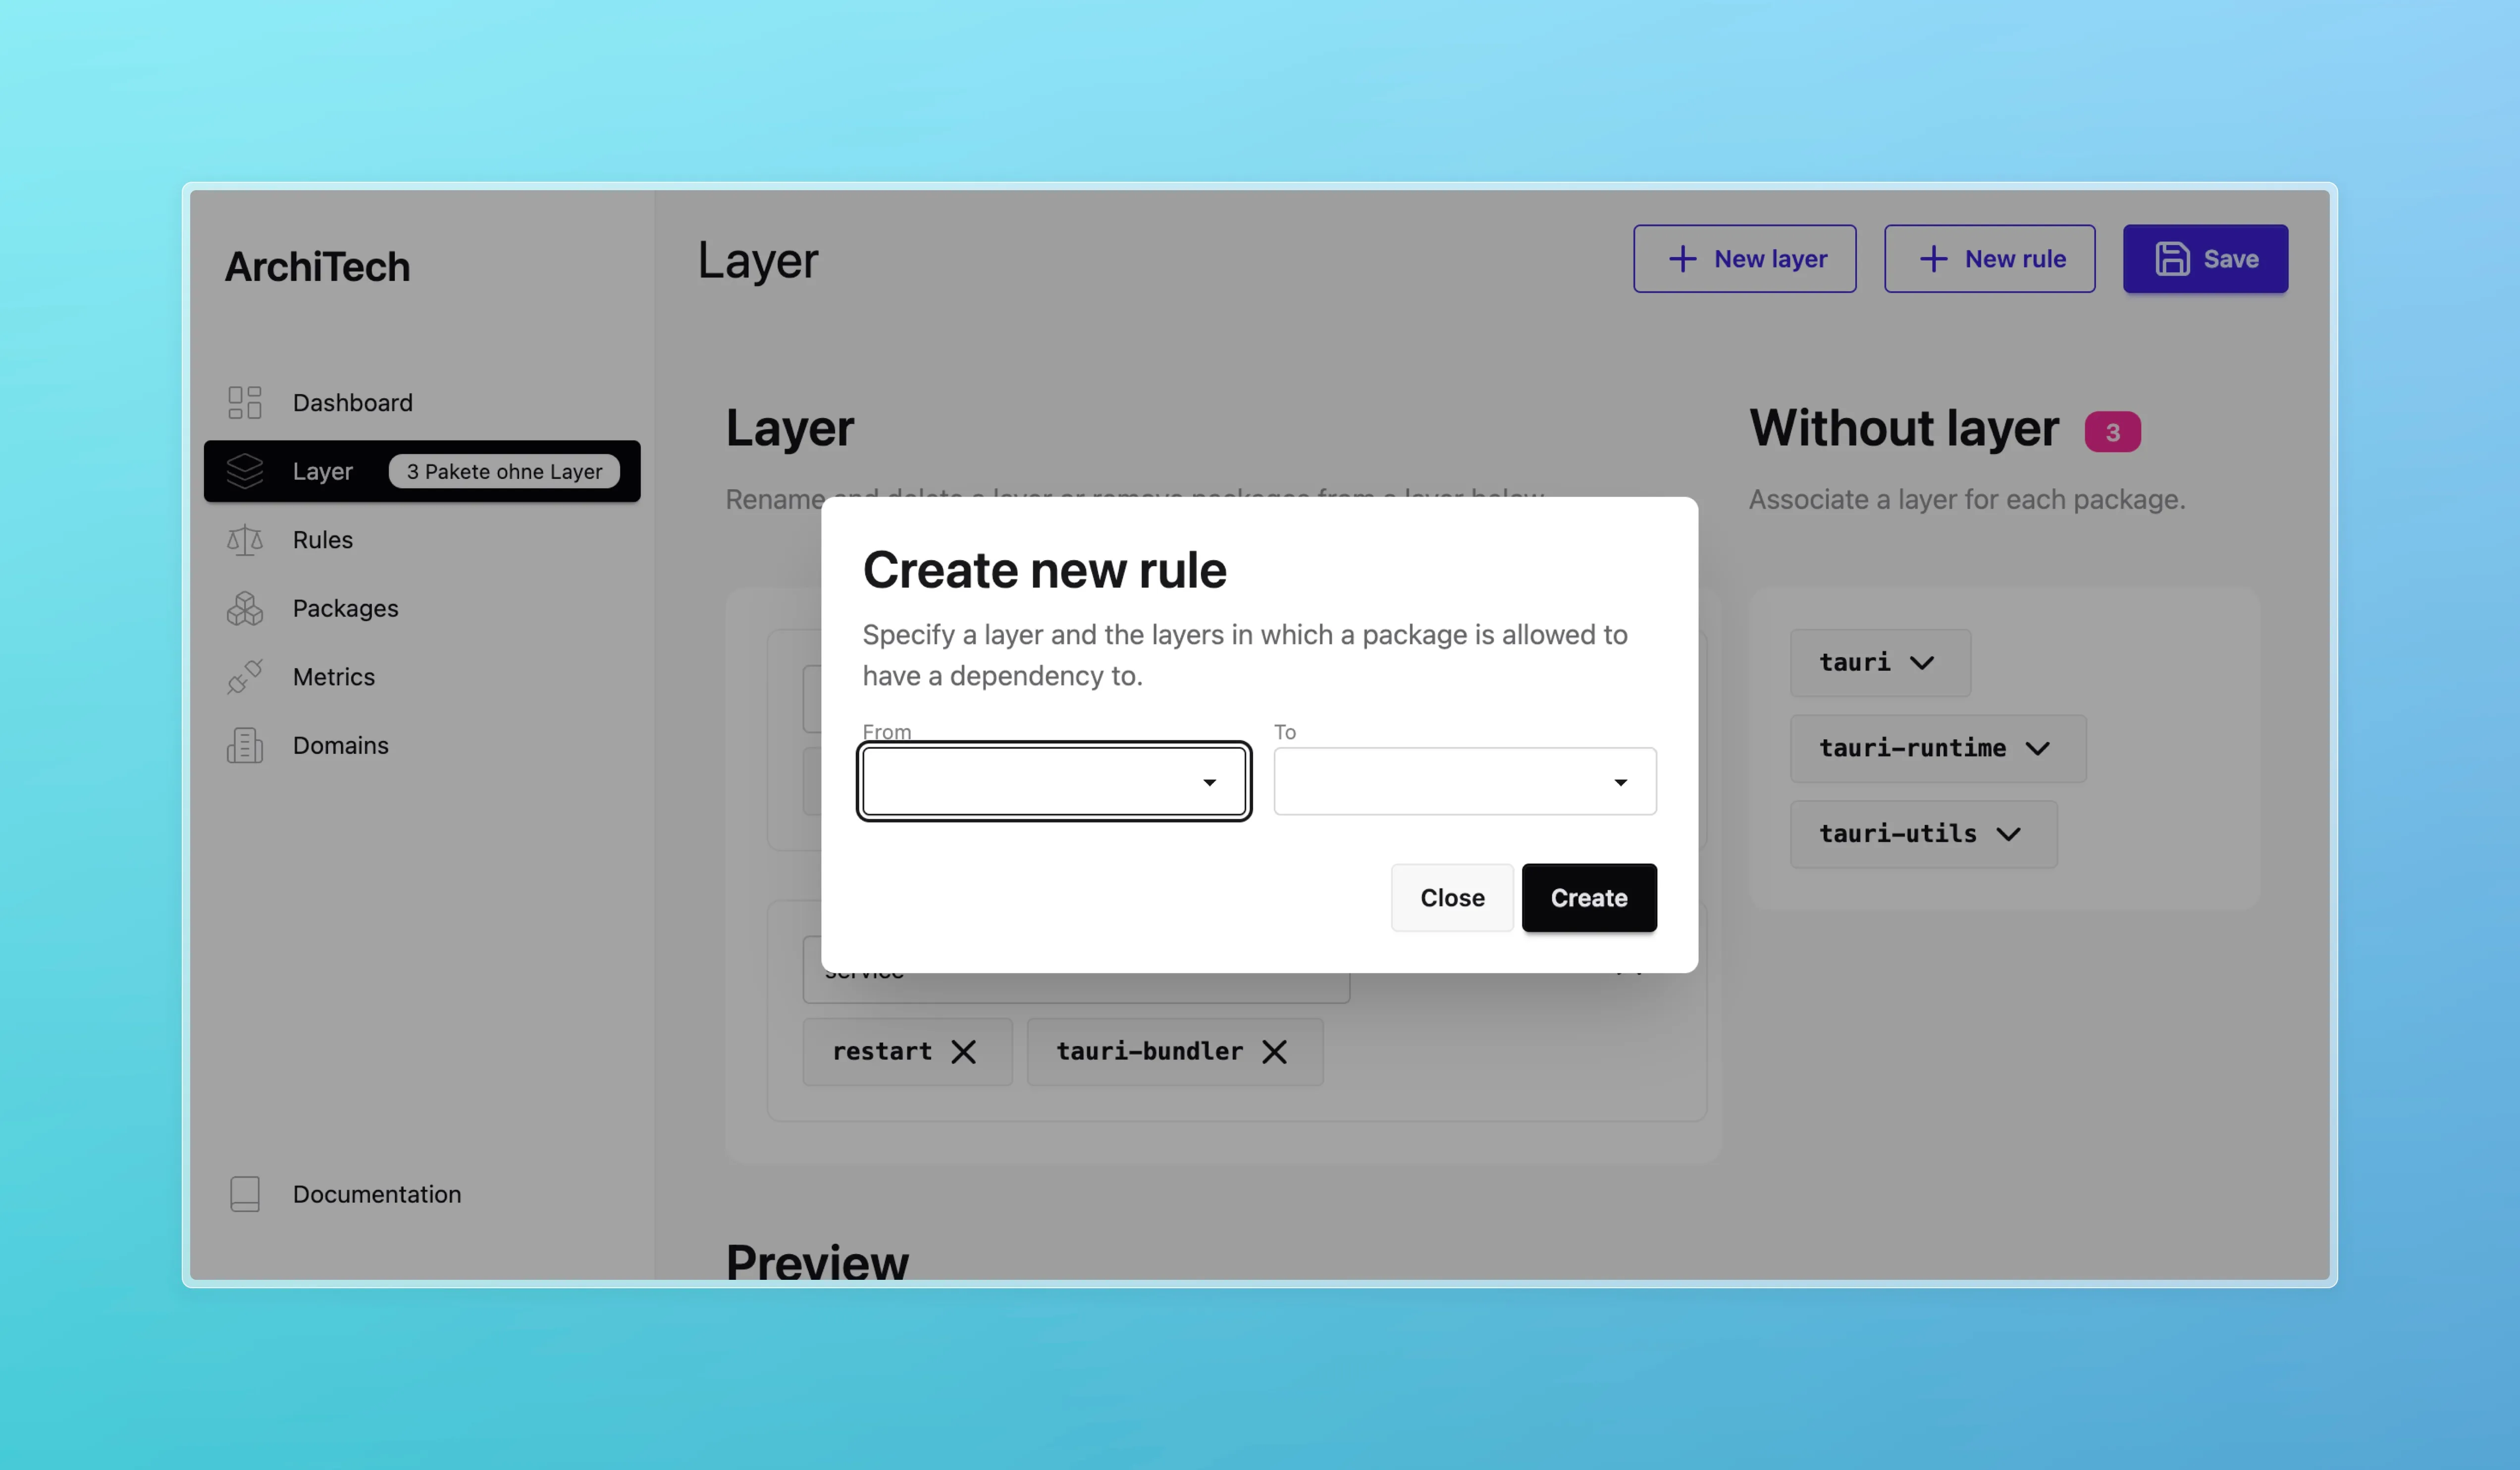The image size is (2520, 1470).
Task: Click the plus icon on New layer
Action: (x=1682, y=259)
